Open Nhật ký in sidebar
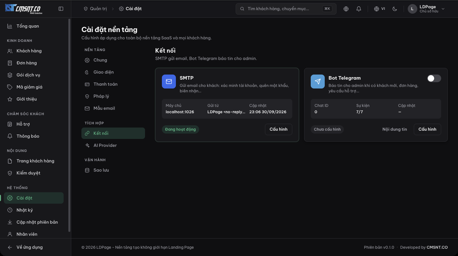The image size is (458, 256). pos(34,210)
